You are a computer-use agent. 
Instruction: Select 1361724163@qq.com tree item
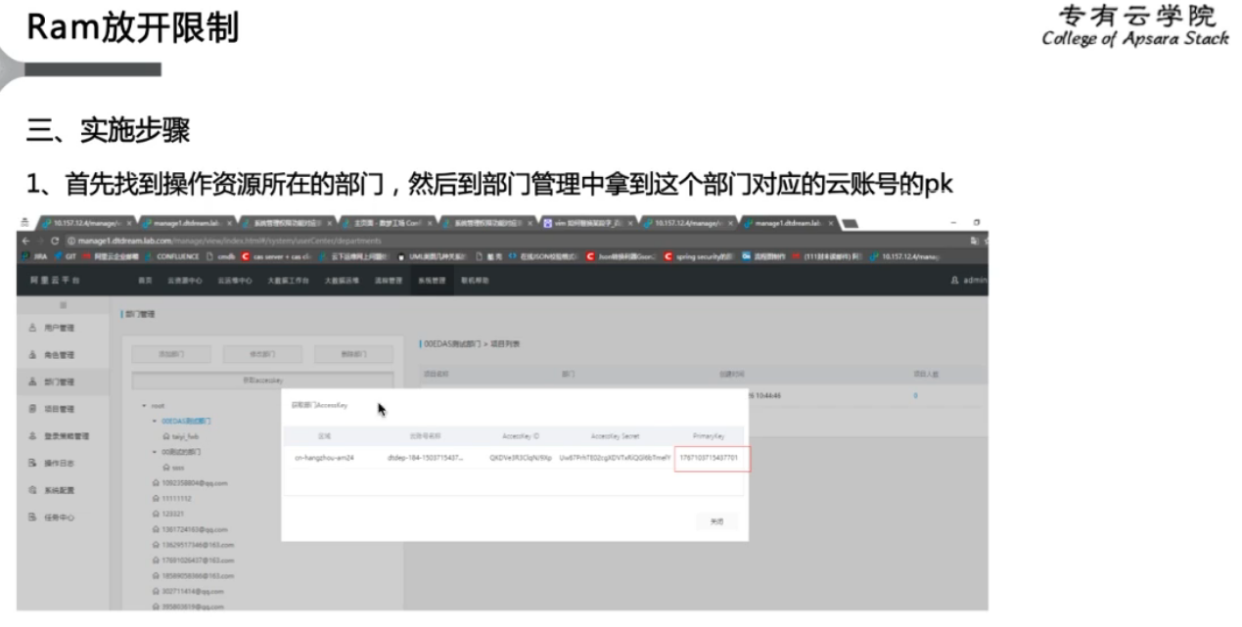(x=190, y=529)
